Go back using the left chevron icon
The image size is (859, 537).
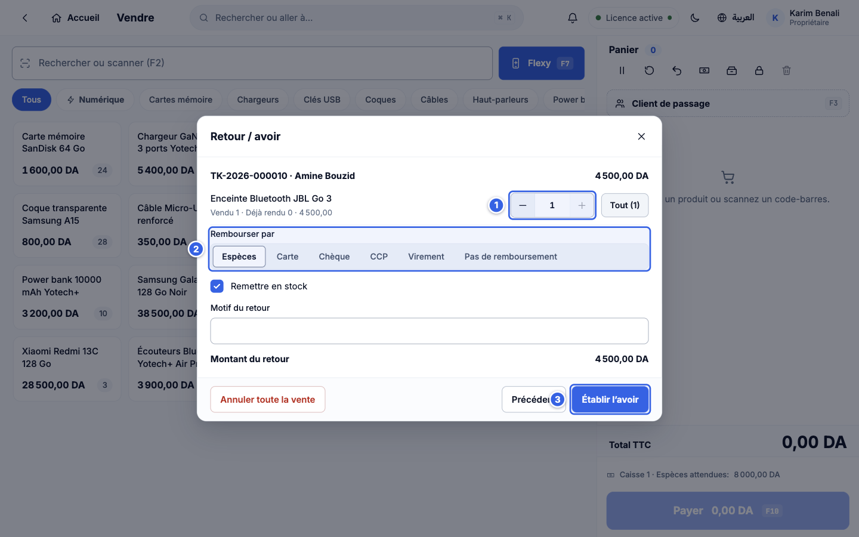(25, 18)
